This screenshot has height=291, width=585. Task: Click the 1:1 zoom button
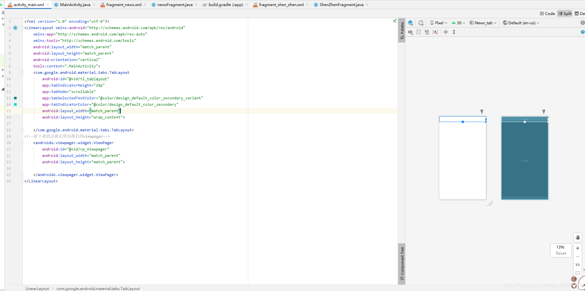point(577,265)
